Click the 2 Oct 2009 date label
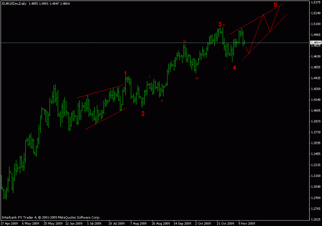 click(x=203, y=223)
